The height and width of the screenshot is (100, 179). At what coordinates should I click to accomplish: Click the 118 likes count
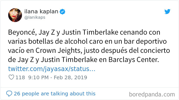pyautogui.click(x=20, y=77)
